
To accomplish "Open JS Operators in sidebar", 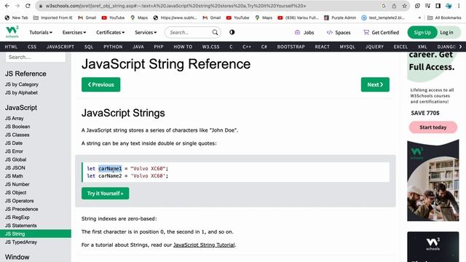I will (20, 201).
